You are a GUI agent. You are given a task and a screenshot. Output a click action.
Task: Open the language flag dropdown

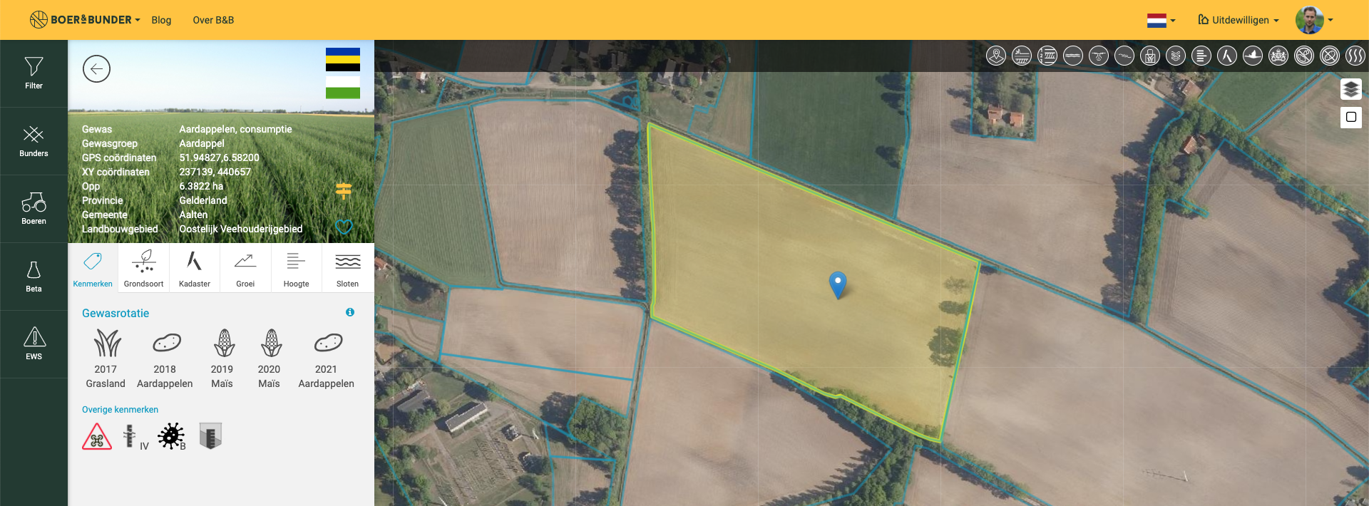click(x=1161, y=21)
